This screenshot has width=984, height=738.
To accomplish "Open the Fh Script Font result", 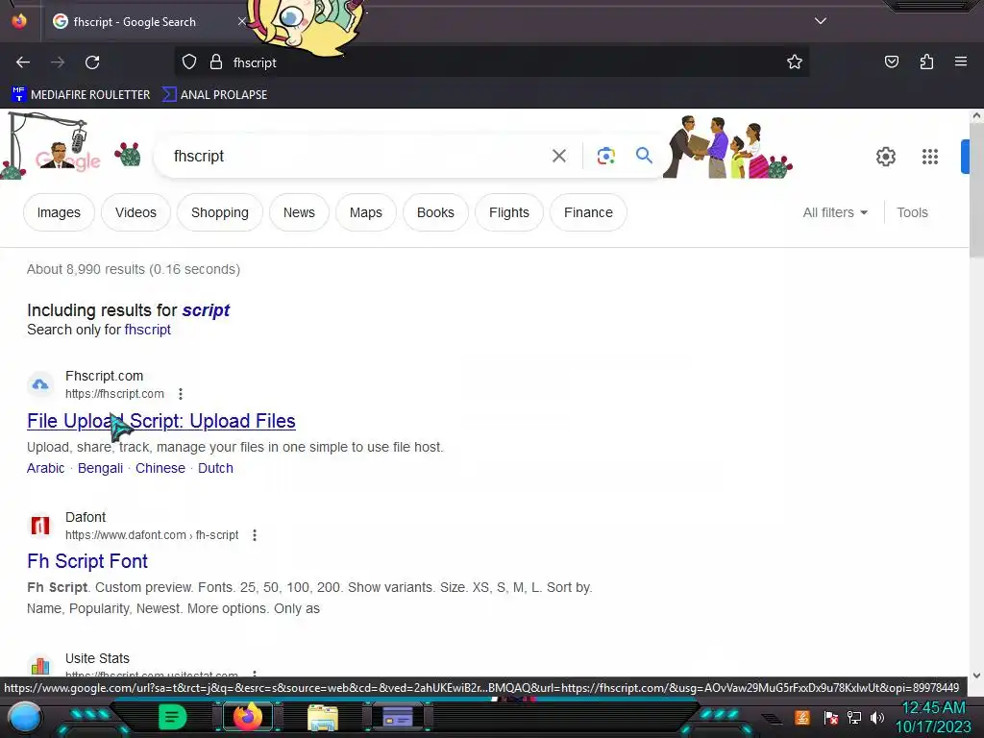I will pos(87,561).
